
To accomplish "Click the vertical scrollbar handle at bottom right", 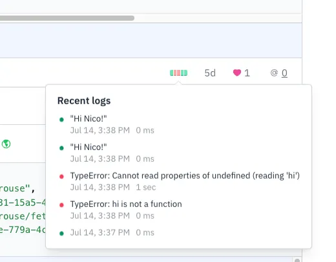I will [x=297, y=261].
